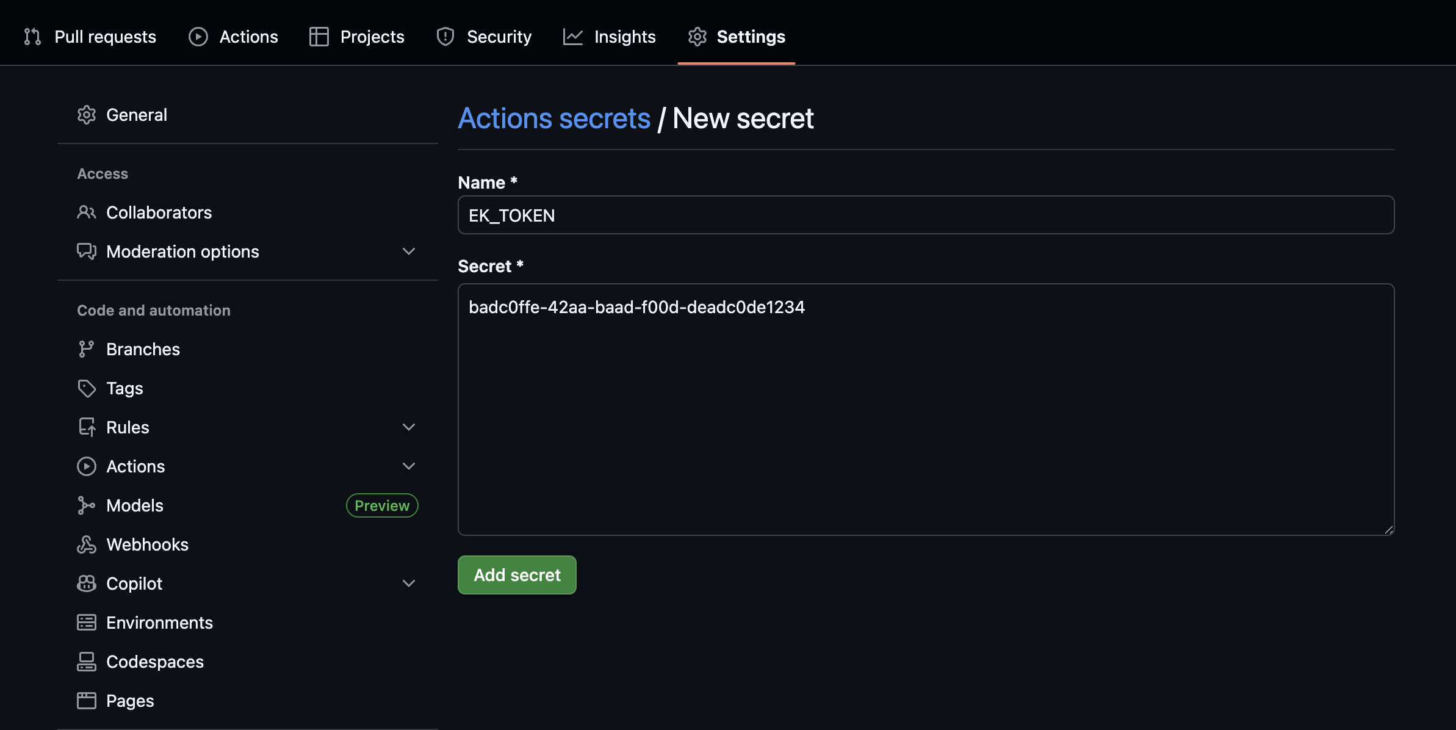Open Insights via the graph icon
1456x730 pixels.
click(572, 37)
